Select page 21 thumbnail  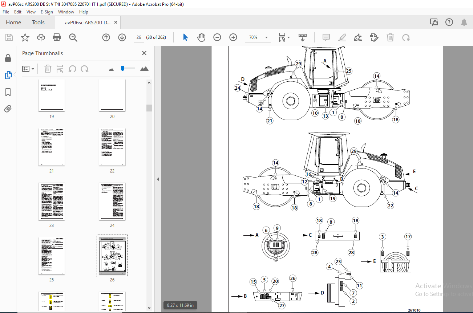point(52,147)
